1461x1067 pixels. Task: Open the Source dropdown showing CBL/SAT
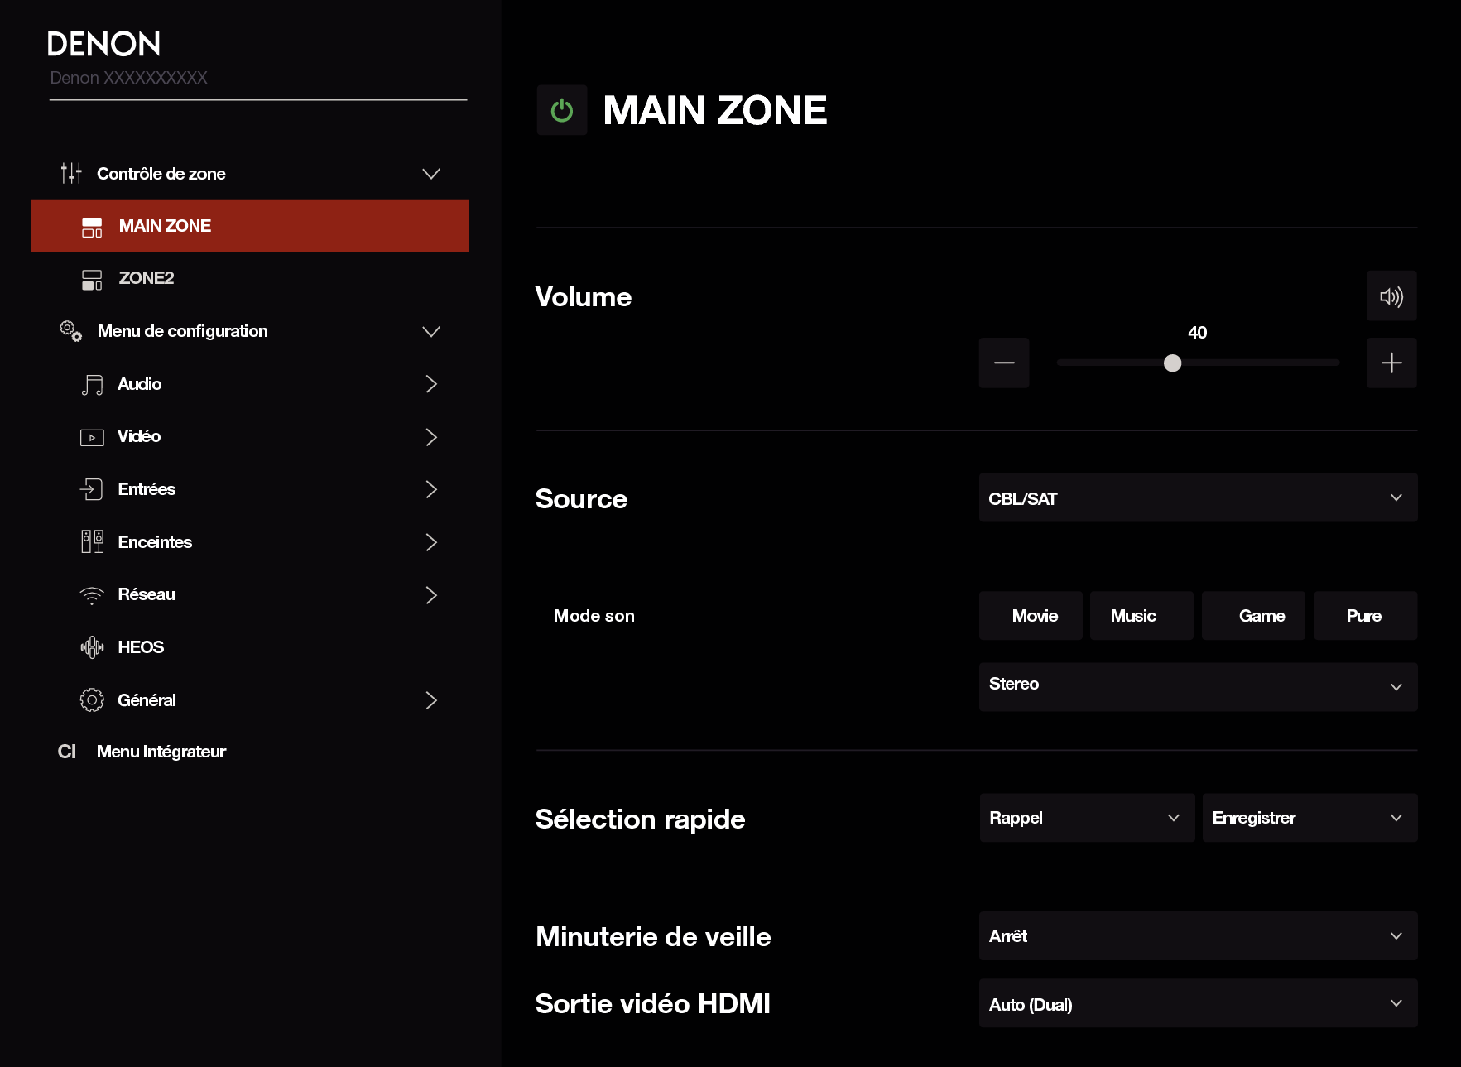1197,498
